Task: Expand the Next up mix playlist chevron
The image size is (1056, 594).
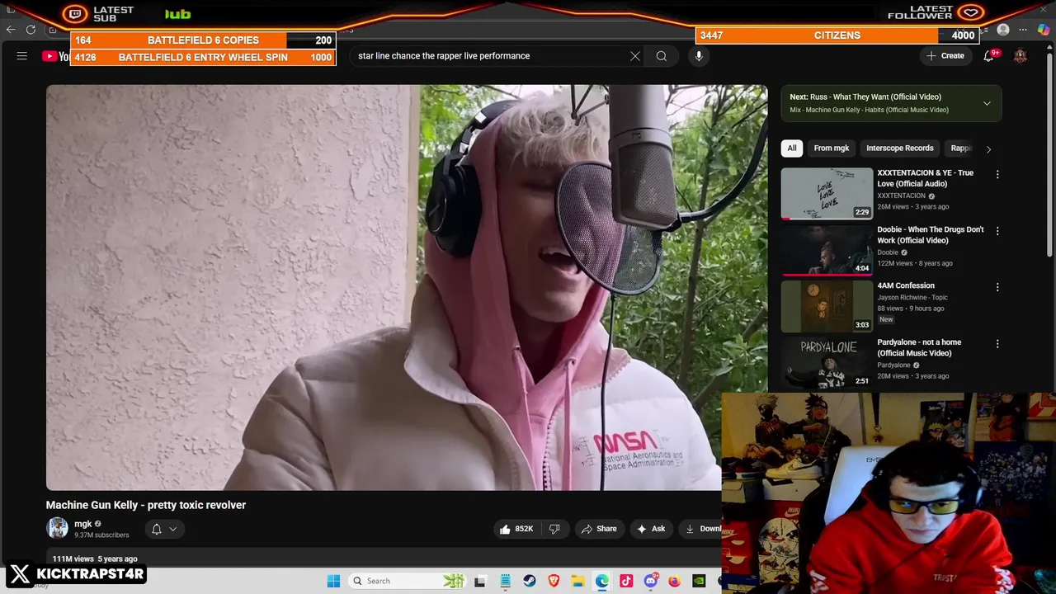Action: pyautogui.click(x=987, y=103)
